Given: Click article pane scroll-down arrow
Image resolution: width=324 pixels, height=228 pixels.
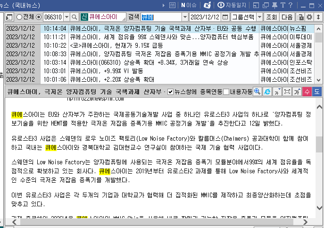Looking at the screenshot, I should tap(319, 208).
